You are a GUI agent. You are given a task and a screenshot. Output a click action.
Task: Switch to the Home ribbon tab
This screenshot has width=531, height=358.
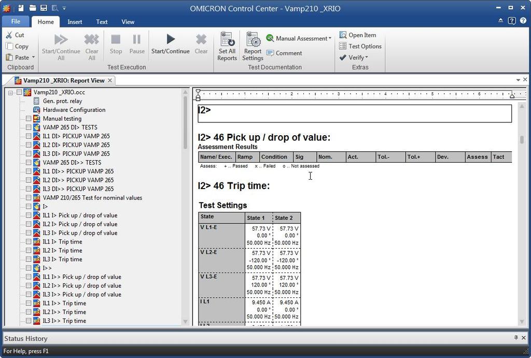pos(46,22)
